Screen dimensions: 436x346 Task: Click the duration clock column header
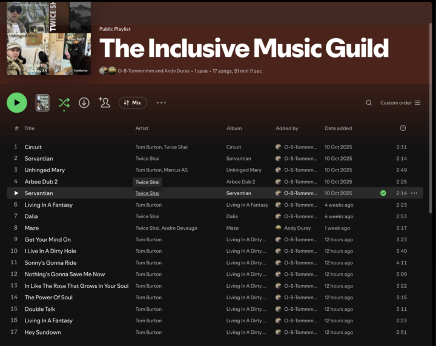coord(403,128)
